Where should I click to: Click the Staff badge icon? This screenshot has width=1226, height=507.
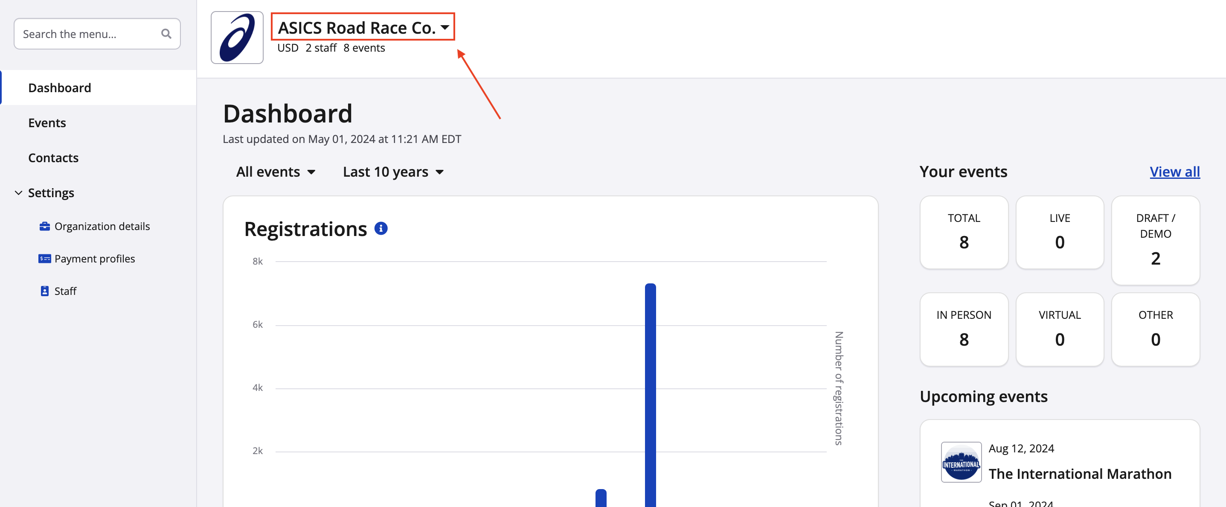tap(44, 291)
